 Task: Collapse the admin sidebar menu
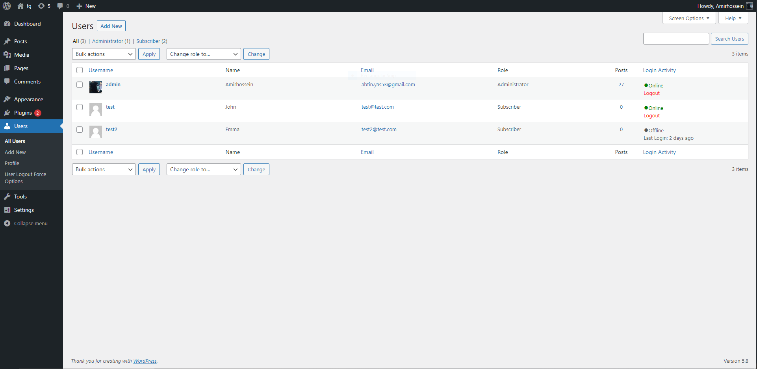point(30,223)
